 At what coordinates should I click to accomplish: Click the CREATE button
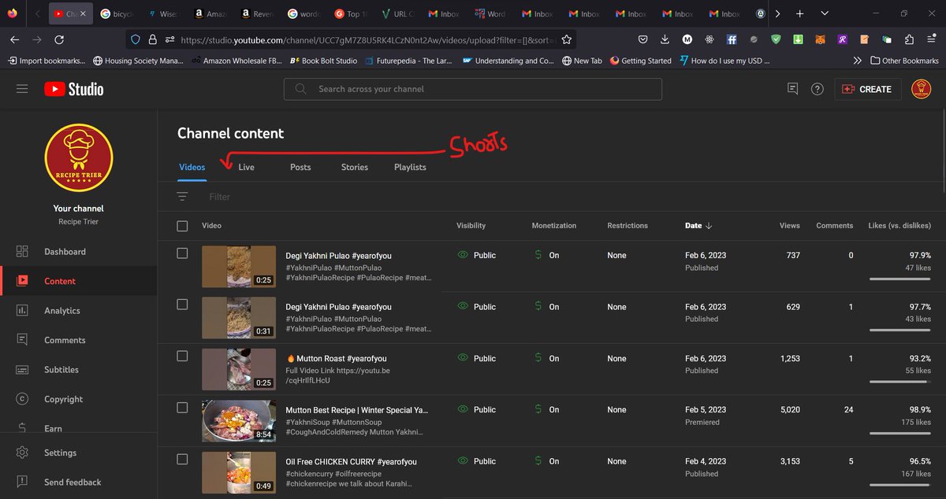[867, 89]
